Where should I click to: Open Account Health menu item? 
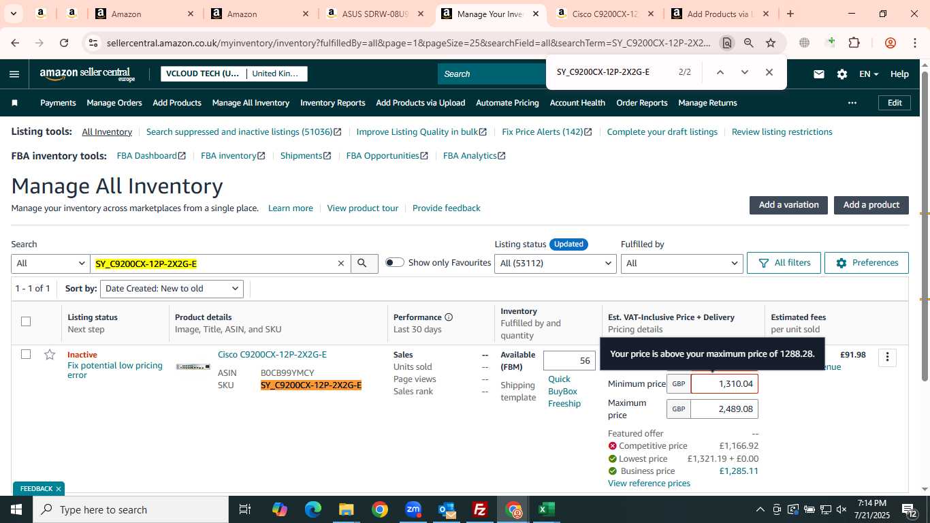click(x=577, y=103)
